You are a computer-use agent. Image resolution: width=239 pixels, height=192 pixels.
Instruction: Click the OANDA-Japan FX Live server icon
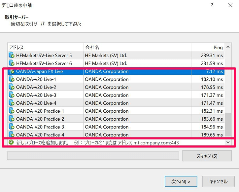(12, 71)
